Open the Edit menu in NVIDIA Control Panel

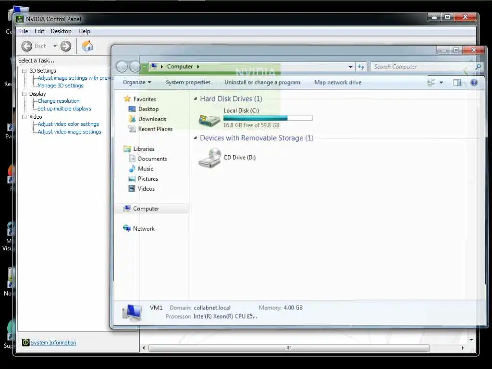pos(39,31)
